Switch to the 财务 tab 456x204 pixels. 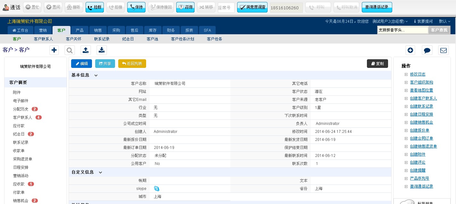(171, 30)
